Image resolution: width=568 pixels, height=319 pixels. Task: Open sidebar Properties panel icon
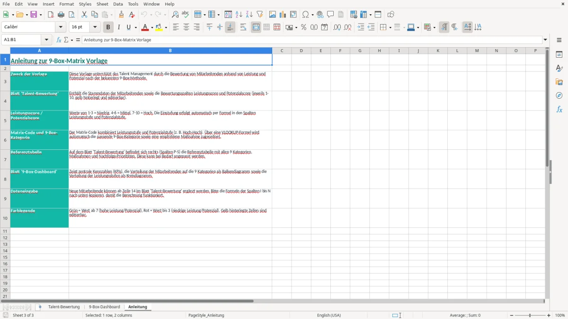click(x=559, y=54)
